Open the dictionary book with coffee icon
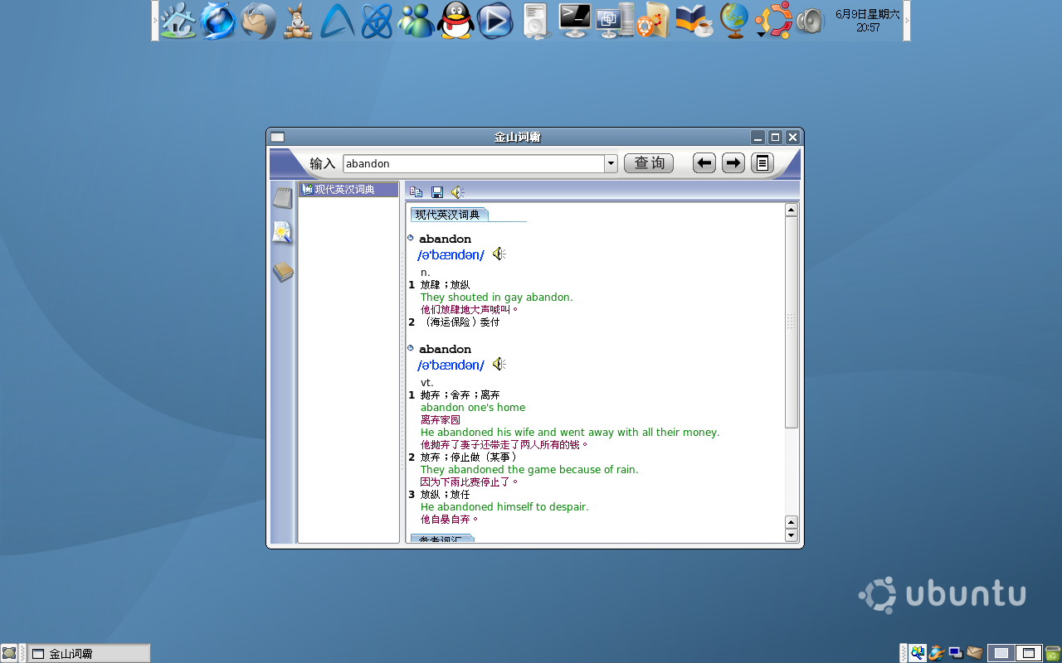 694,21
